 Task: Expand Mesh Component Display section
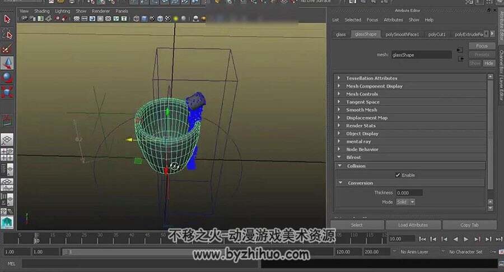[x=410, y=86]
